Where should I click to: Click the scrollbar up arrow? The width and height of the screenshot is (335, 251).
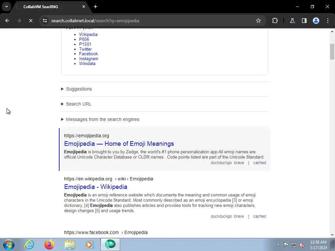pos(332,31)
